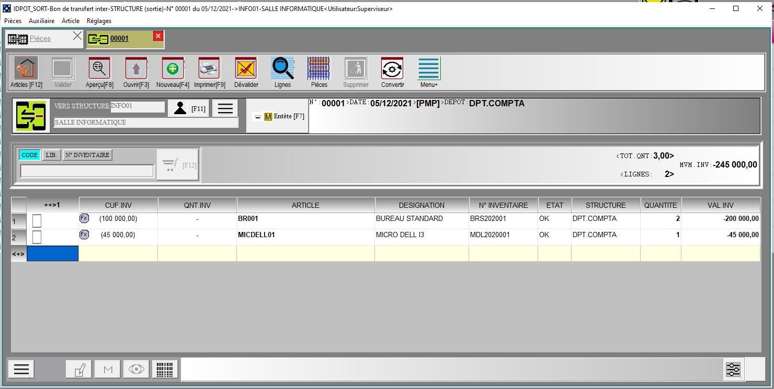774x389 pixels.
Task: Collapse the Entête [F7] header section
Action: click(x=257, y=117)
